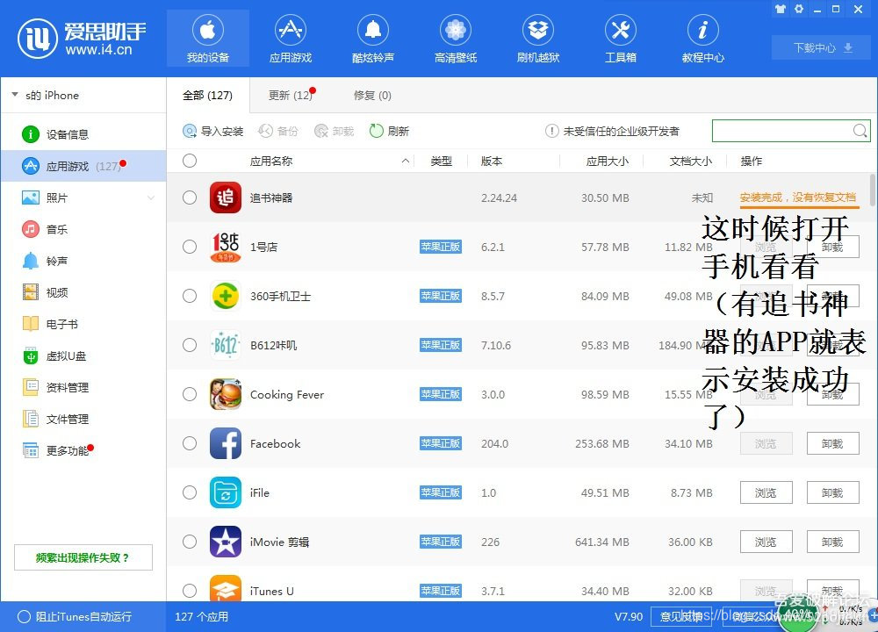The image size is (878, 632).
Task: Open settings gear in the title bar
Action: tap(798, 9)
